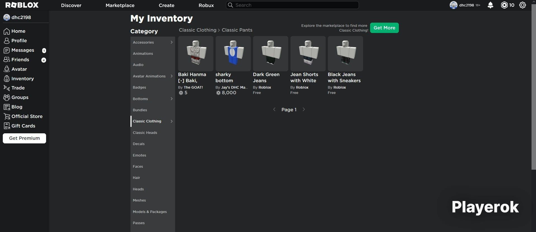Viewport: 536px width, 232px height.
Task: Open the Jean Shorts with White thumbnail
Action: [308, 53]
